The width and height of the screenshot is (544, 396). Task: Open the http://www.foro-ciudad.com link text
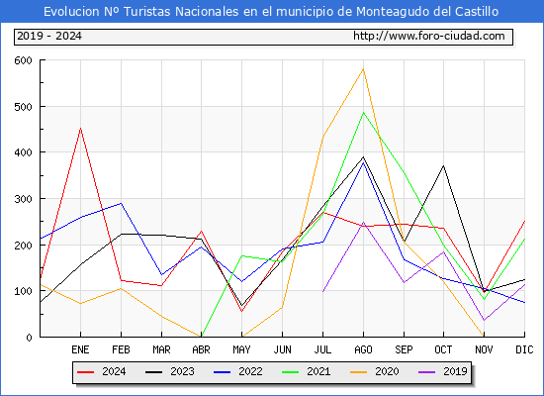coord(429,36)
